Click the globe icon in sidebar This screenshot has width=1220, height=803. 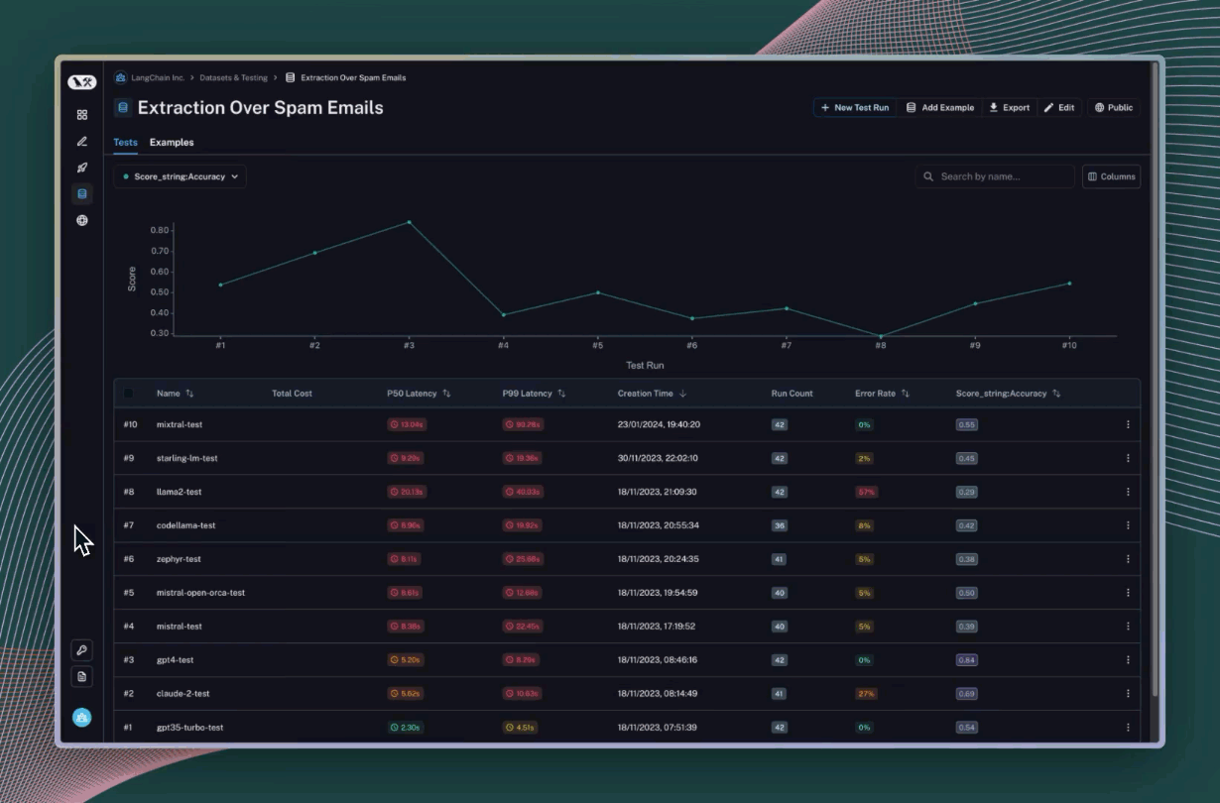pos(82,220)
